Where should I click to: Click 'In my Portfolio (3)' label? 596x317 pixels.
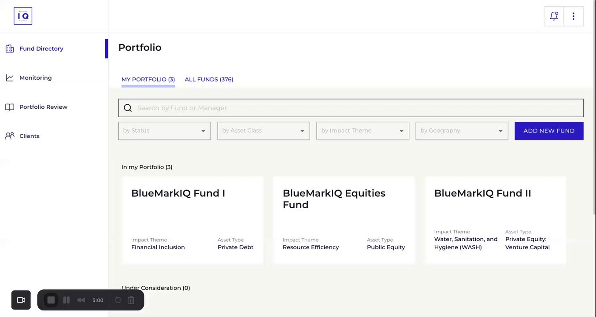coord(147,167)
